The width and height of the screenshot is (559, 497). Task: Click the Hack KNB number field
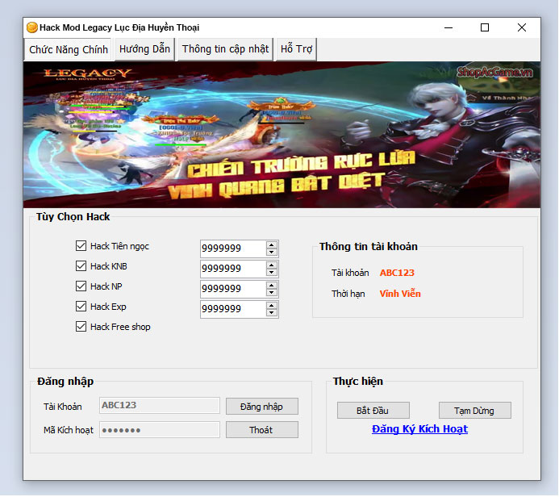[233, 269]
